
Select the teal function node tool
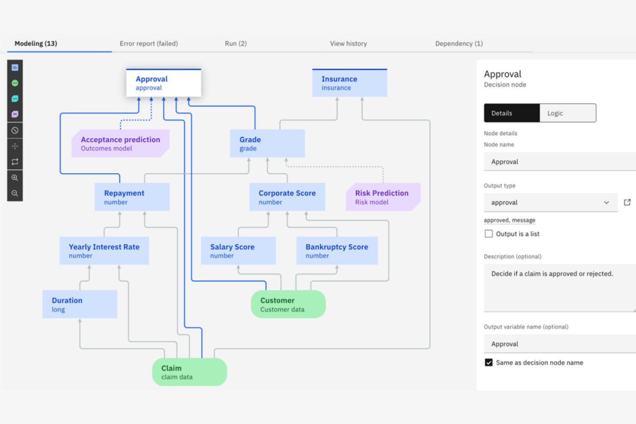[x=15, y=98]
